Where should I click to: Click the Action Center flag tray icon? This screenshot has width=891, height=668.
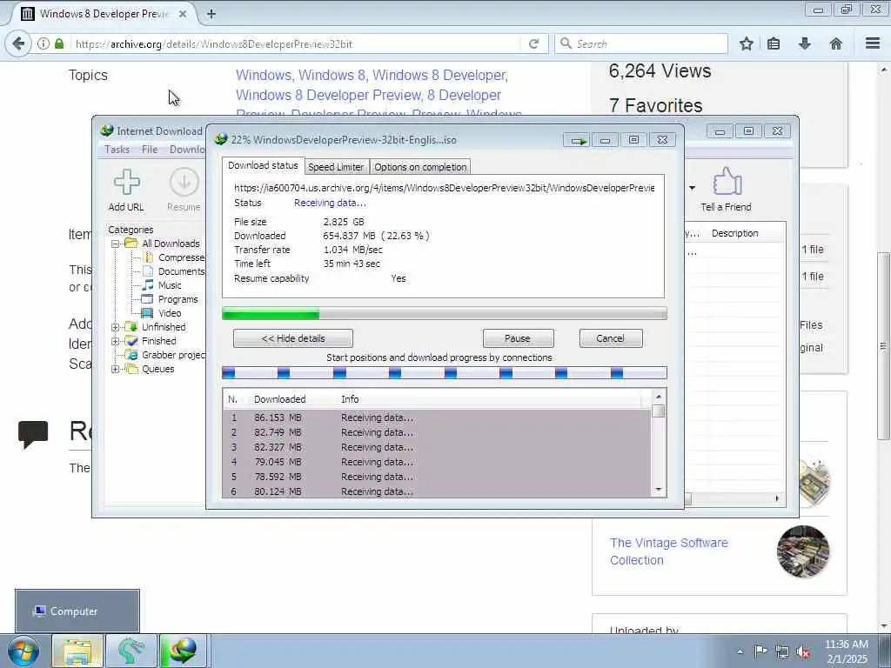pos(760,651)
